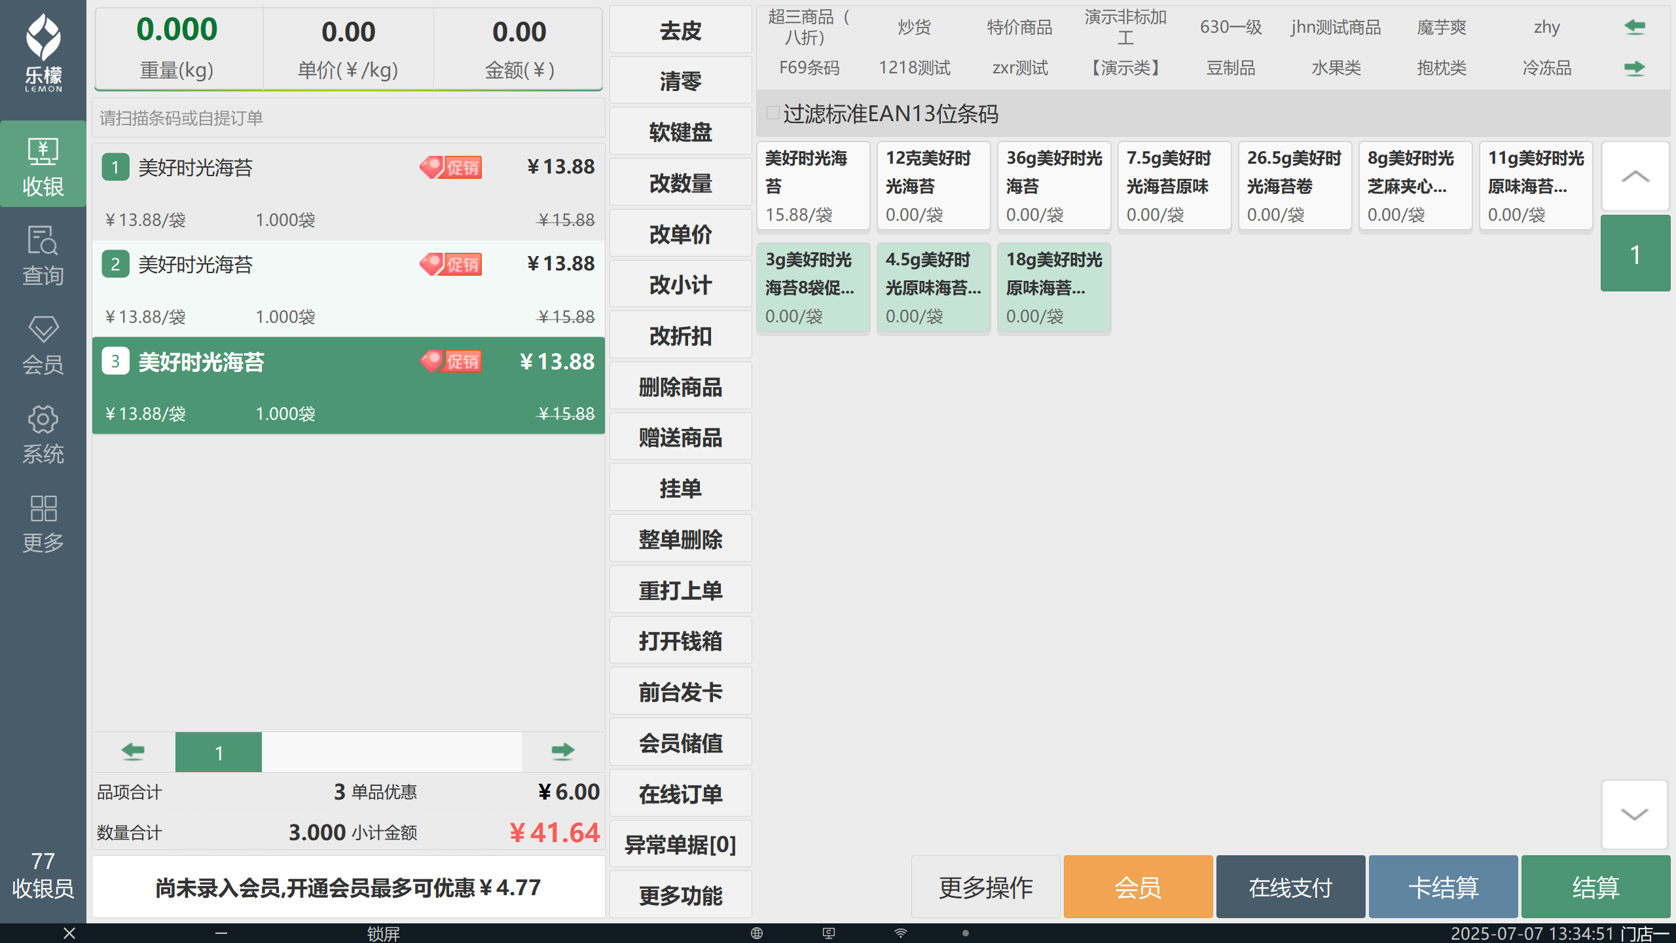Add product 3g美好时光海苔8袋促
Screen dimensions: 1676x943
813,288
